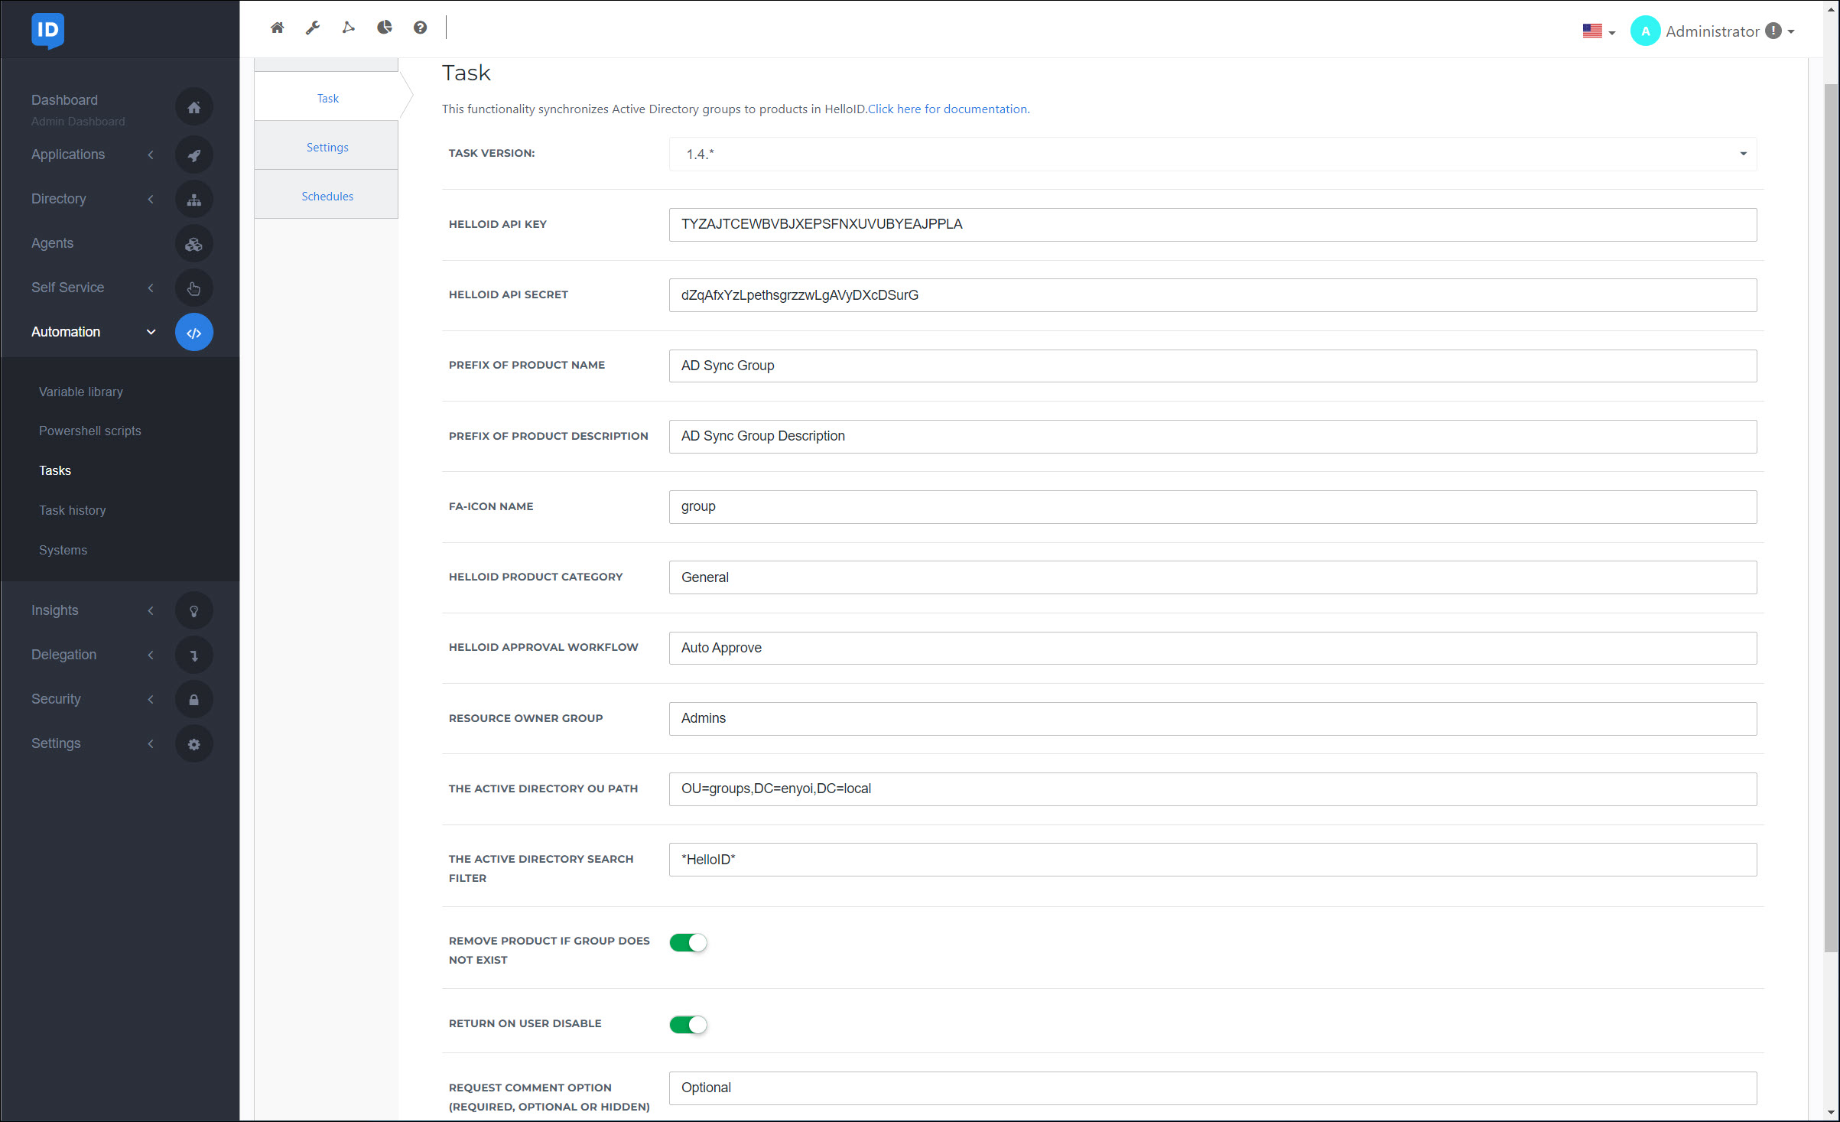The image size is (1840, 1122).
Task: Click the Insights lightbulb icon
Action: pyautogui.click(x=193, y=611)
